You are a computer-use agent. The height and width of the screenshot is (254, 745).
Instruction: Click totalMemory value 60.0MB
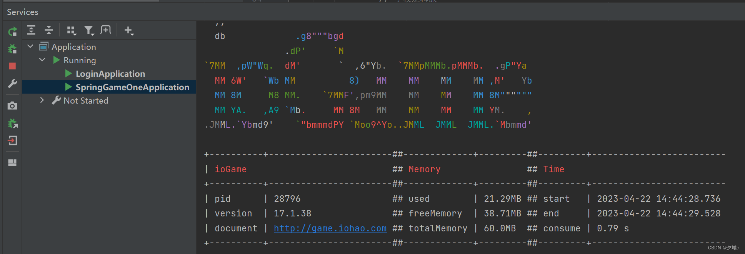pyautogui.click(x=500, y=228)
